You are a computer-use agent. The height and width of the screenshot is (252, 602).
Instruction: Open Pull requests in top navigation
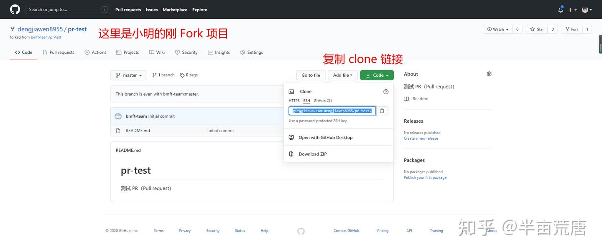[128, 10]
